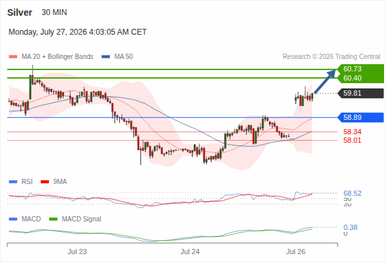Image resolution: width=386 pixels, height=262 pixels.
Task: Click the blue MA 50 legend swatch
Action: [106, 57]
